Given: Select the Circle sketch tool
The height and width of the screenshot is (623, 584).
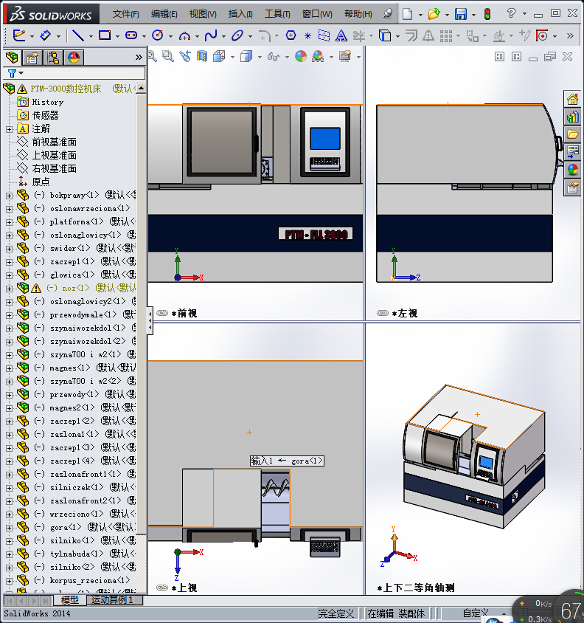Looking at the screenshot, I should pos(158,35).
